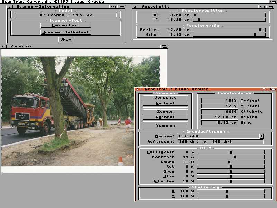Adjust the X window position slider
Image resolution: width=277 pixels, height=208 pixels.
[229, 15]
